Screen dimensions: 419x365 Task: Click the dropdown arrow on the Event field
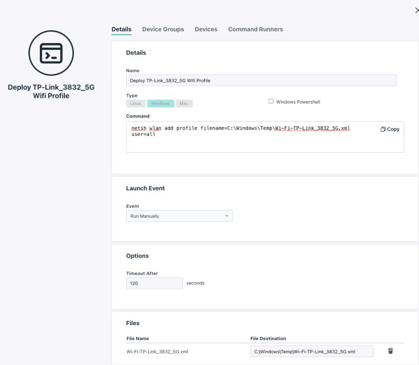(x=226, y=216)
